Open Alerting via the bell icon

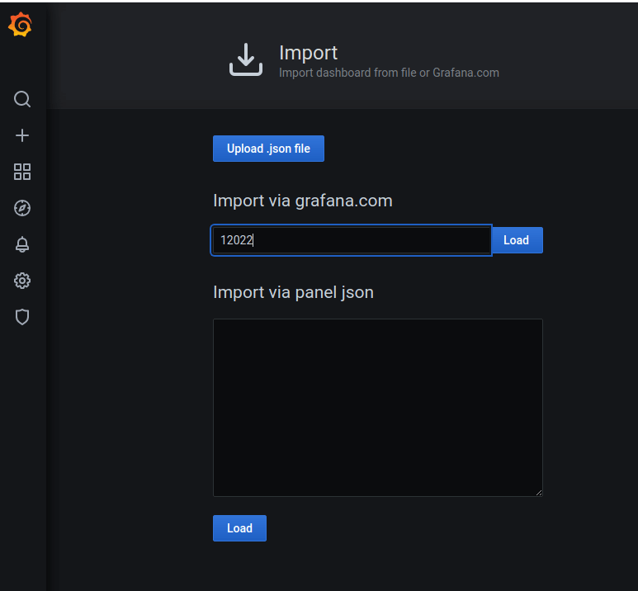point(22,244)
